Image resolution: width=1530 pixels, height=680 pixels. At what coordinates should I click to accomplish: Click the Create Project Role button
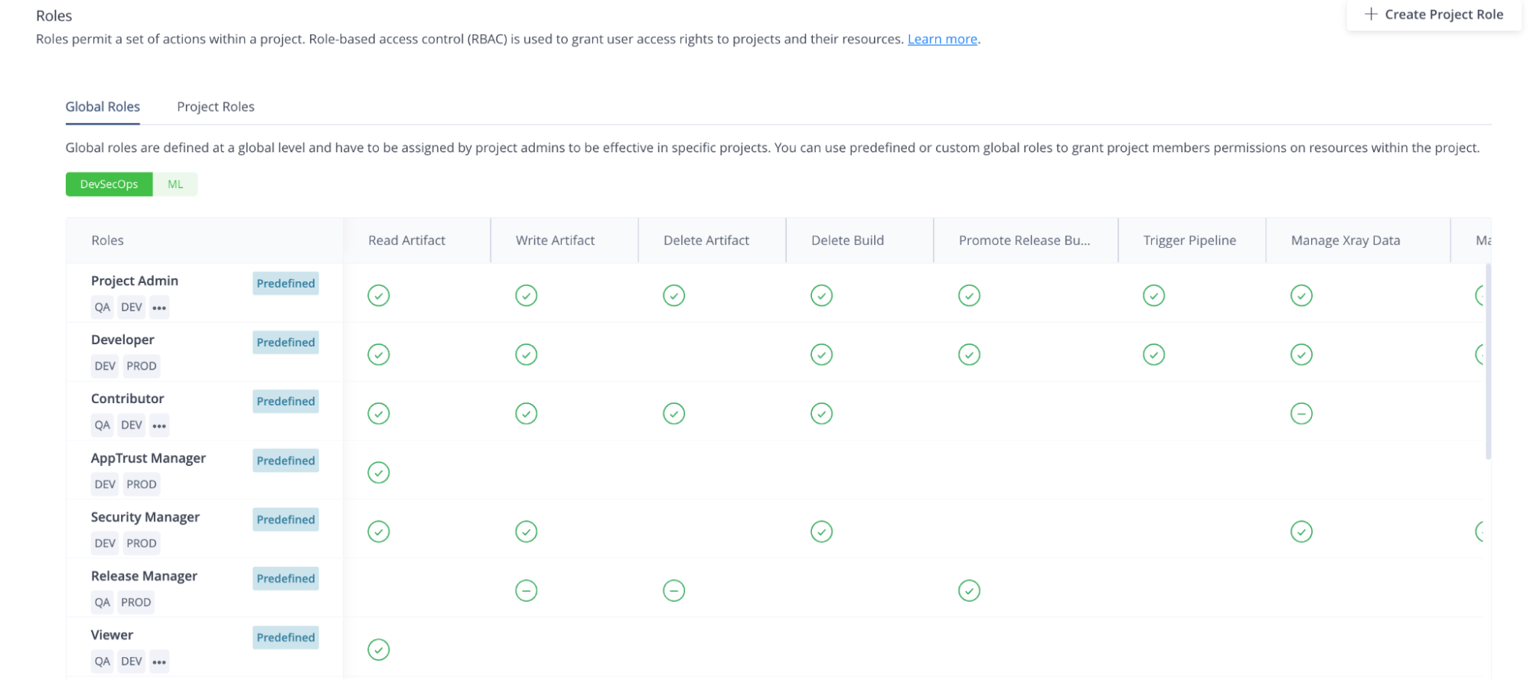click(1434, 15)
